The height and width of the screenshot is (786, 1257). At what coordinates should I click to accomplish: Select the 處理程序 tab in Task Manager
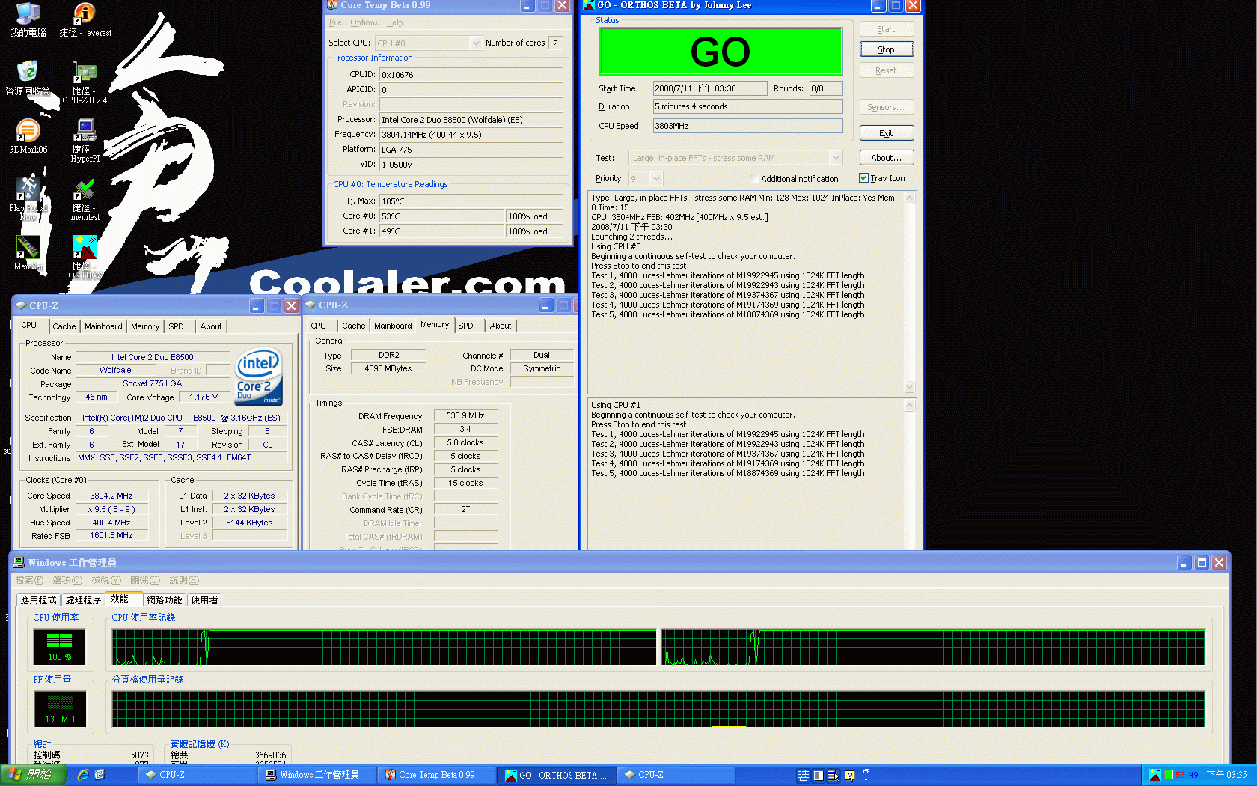[83, 600]
